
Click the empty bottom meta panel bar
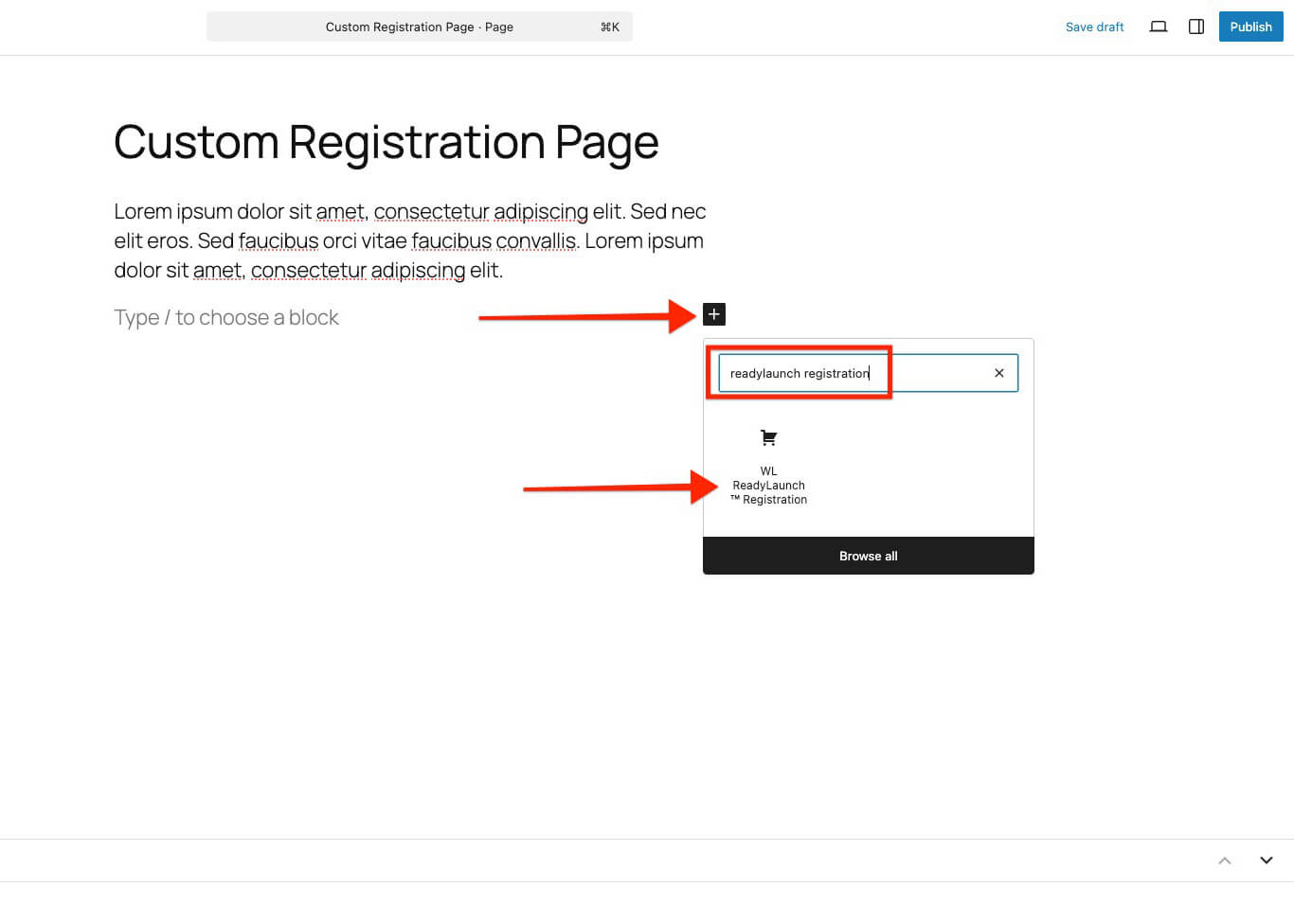(606, 860)
